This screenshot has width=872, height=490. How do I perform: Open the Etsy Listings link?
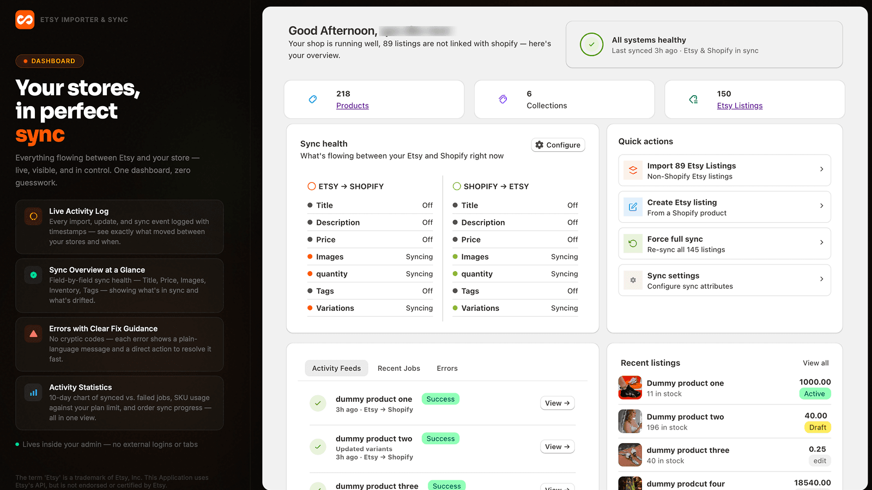[740, 106]
